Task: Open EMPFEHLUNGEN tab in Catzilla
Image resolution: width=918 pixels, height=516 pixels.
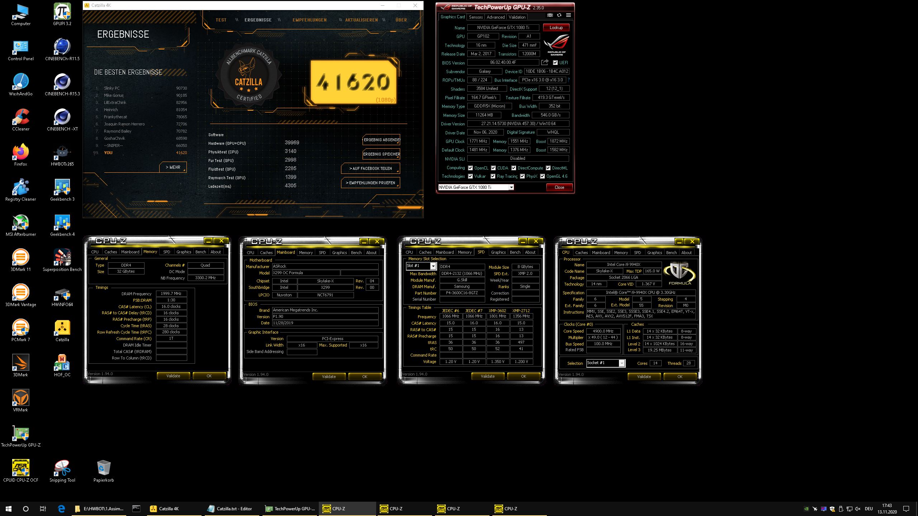Action: click(x=309, y=20)
